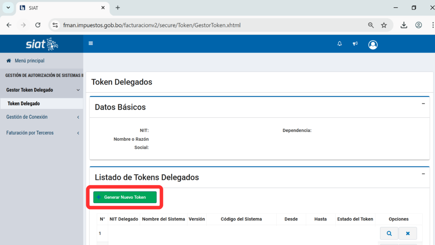Screen dimensions: 435x245
Task: Collapse the Listado de Tokens Delegados panel
Action: pyautogui.click(x=423, y=174)
